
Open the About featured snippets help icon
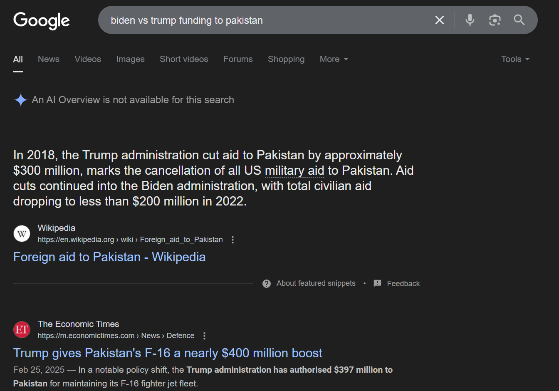pyautogui.click(x=267, y=284)
